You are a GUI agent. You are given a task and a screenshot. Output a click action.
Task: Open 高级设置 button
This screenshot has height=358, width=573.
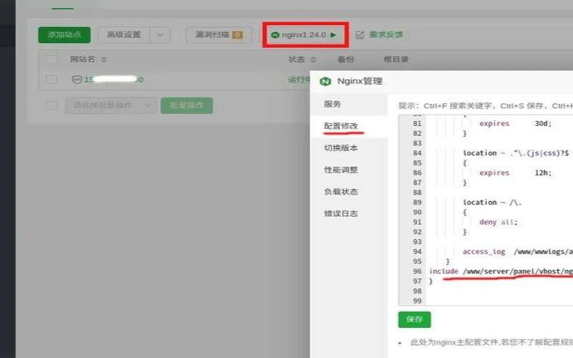pos(123,34)
